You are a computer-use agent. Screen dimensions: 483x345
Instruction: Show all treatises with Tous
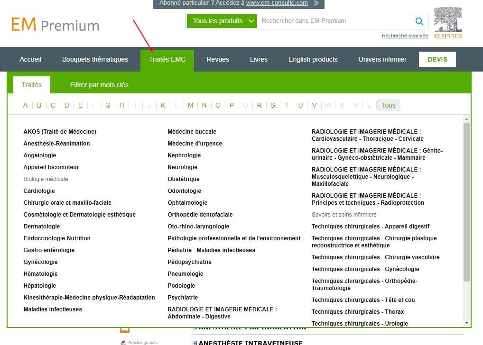(389, 105)
